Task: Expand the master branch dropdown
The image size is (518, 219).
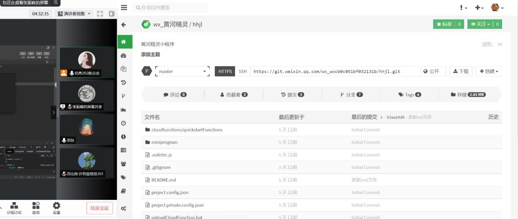Action: pos(182,71)
